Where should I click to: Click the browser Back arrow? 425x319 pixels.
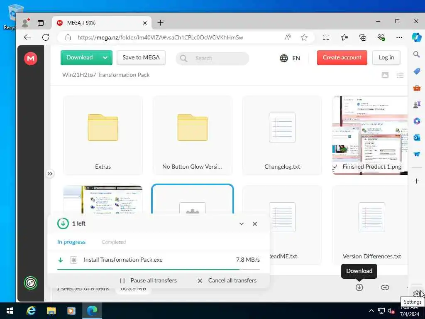click(27, 37)
